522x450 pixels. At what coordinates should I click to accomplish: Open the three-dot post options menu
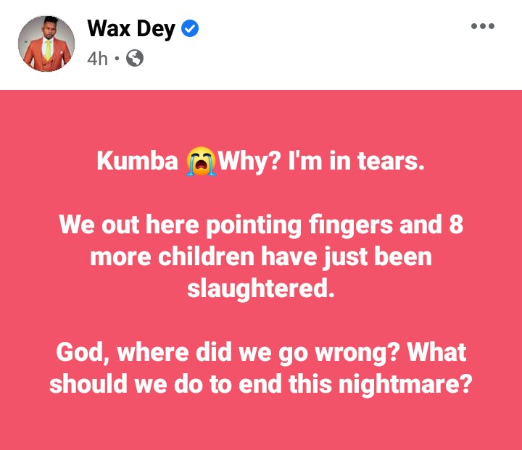coord(483,26)
